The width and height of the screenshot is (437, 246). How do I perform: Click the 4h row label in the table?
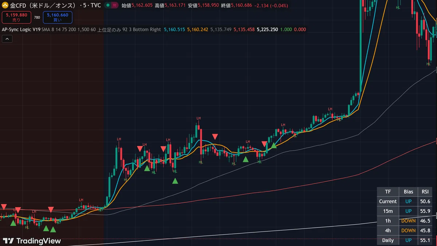[388, 230]
